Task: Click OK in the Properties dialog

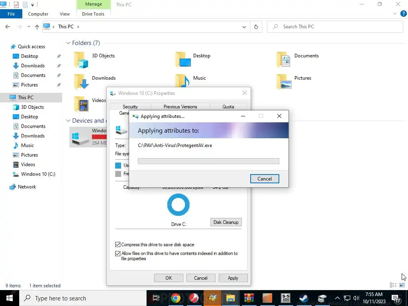Action: coord(169,278)
